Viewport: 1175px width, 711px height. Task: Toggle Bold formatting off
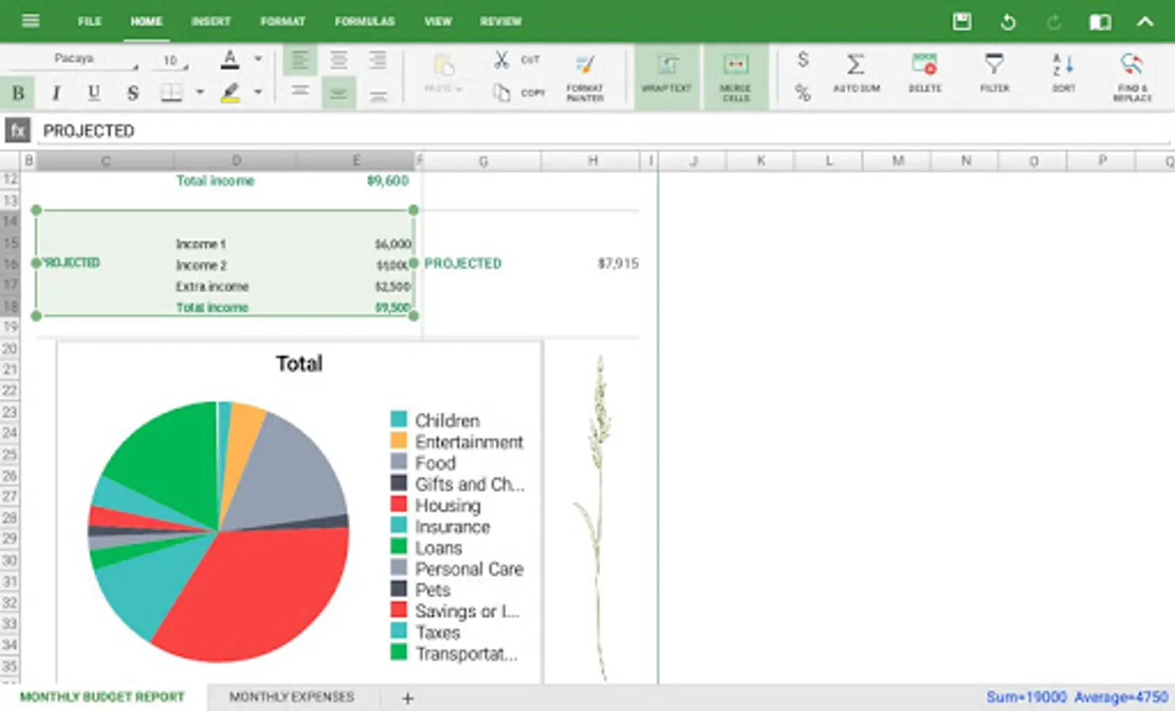coord(18,93)
